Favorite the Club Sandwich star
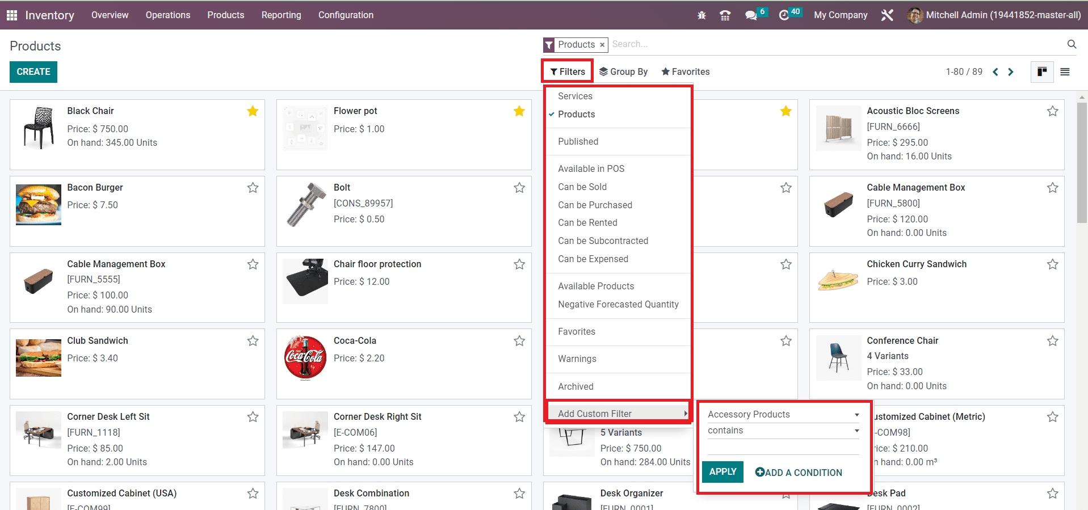The width and height of the screenshot is (1088, 510). click(253, 341)
